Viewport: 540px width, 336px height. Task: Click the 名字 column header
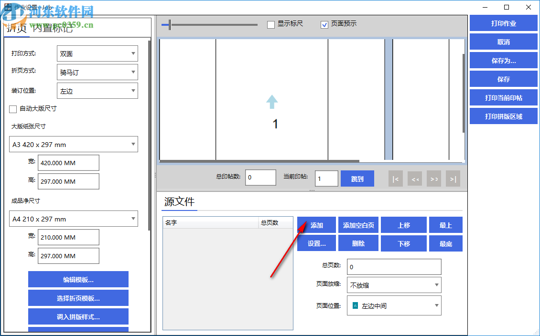[x=210, y=222]
